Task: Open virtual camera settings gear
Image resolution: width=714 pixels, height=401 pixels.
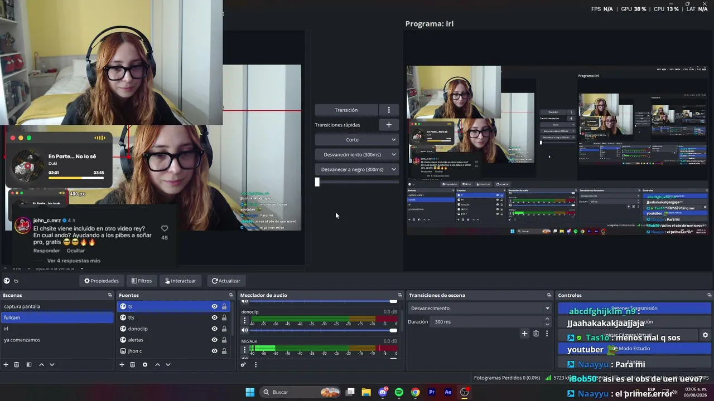Action: pyautogui.click(x=705, y=335)
